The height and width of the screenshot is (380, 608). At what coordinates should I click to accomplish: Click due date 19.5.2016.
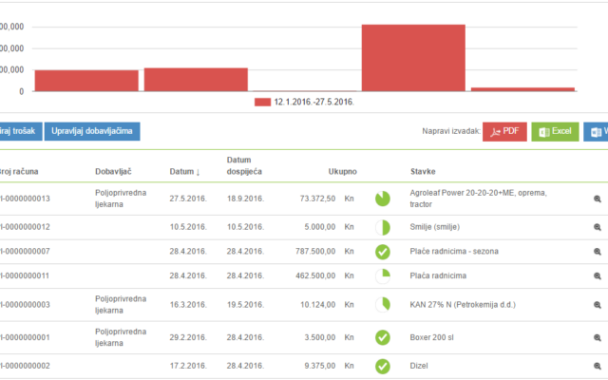[245, 305]
